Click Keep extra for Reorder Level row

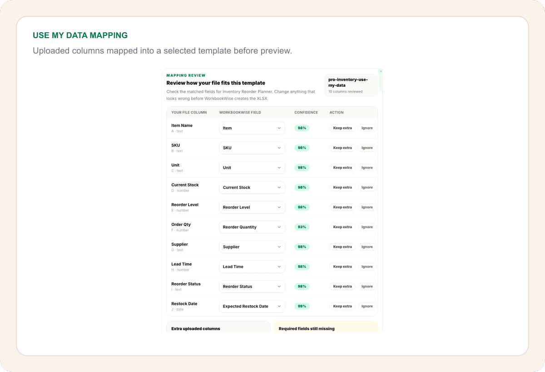pyautogui.click(x=342, y=207)
